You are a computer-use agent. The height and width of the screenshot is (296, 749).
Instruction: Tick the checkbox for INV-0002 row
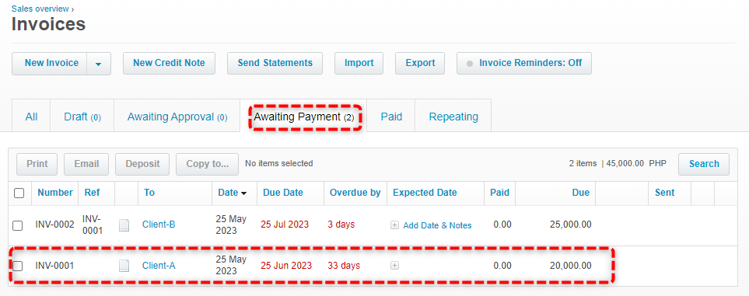(x=18, y=225)
